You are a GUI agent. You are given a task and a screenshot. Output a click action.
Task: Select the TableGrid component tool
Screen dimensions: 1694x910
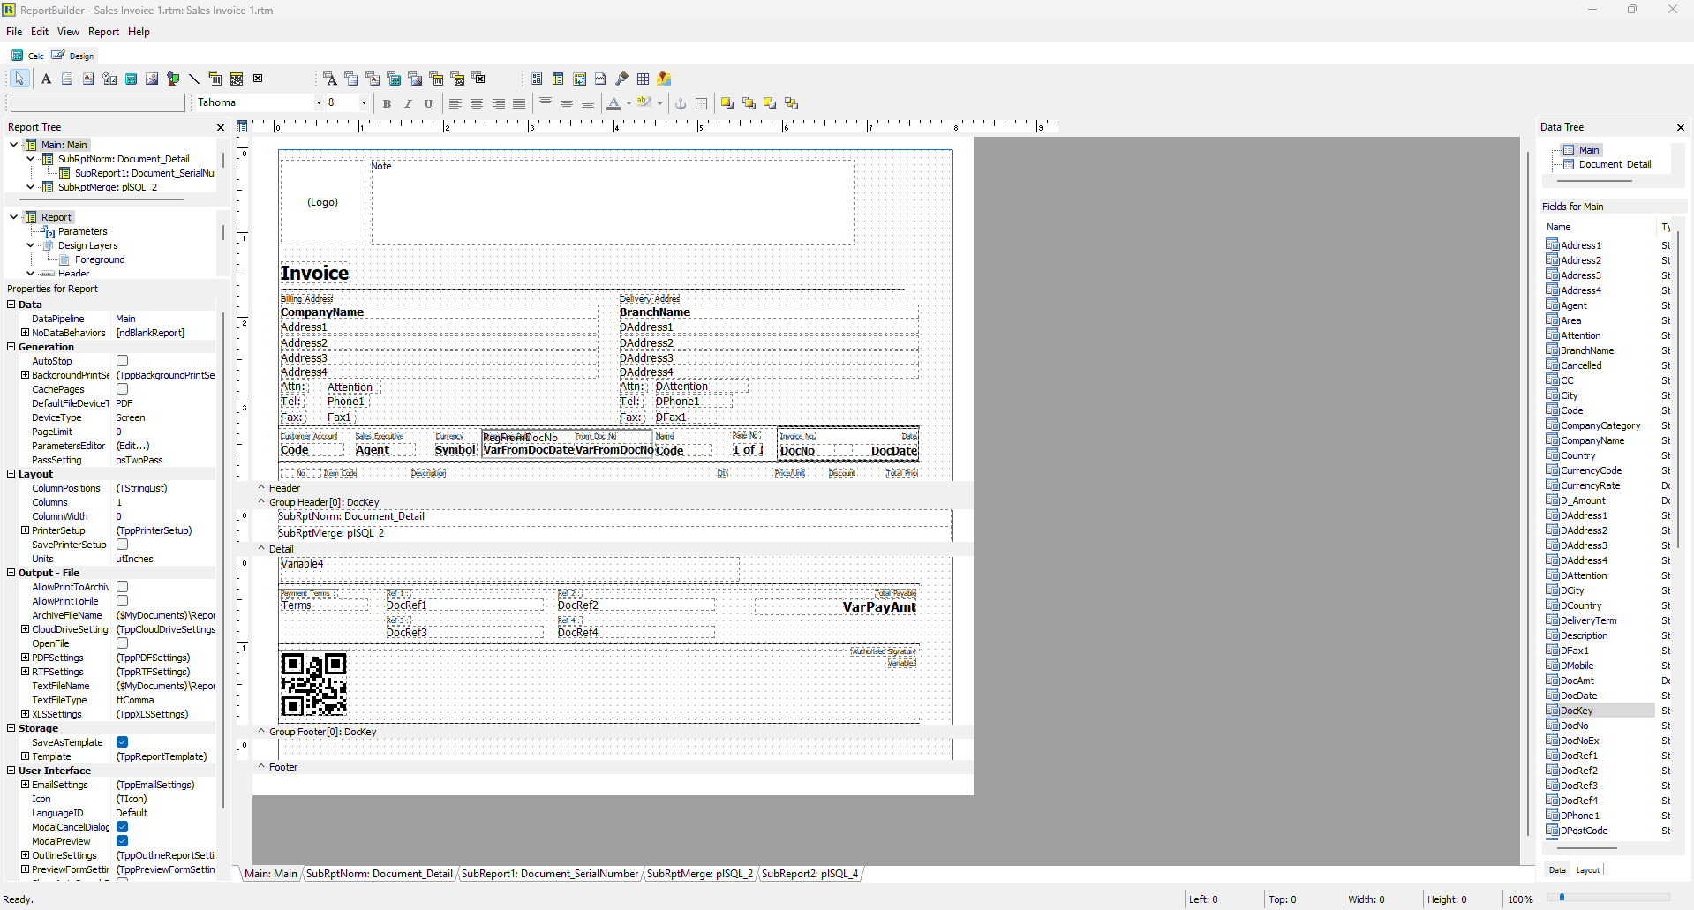(643, 79)
